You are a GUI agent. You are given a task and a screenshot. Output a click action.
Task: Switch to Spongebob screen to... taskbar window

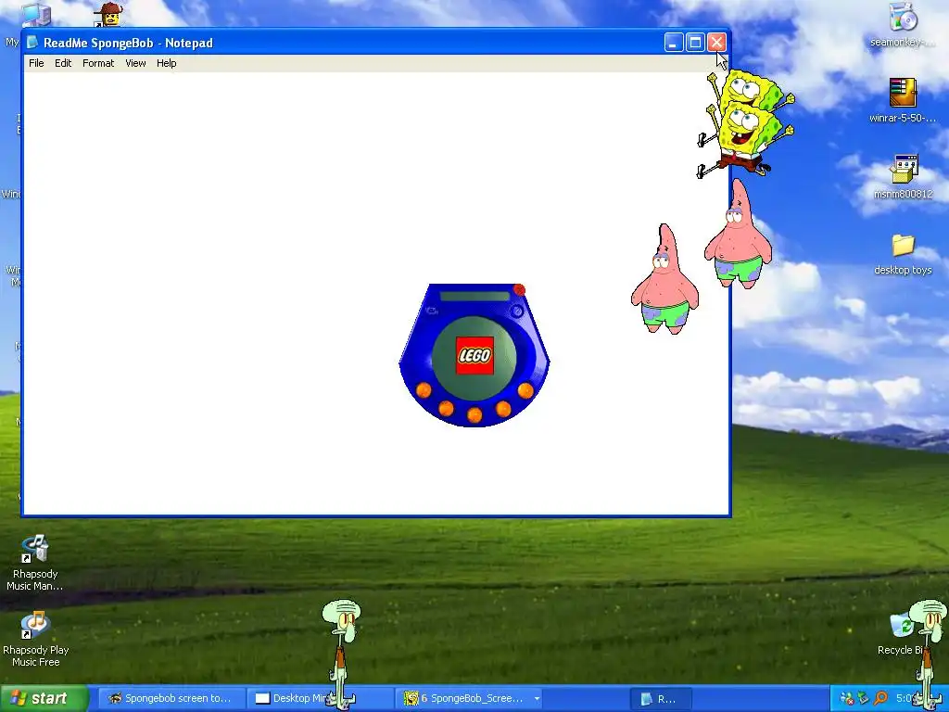[x=171, y=698]
